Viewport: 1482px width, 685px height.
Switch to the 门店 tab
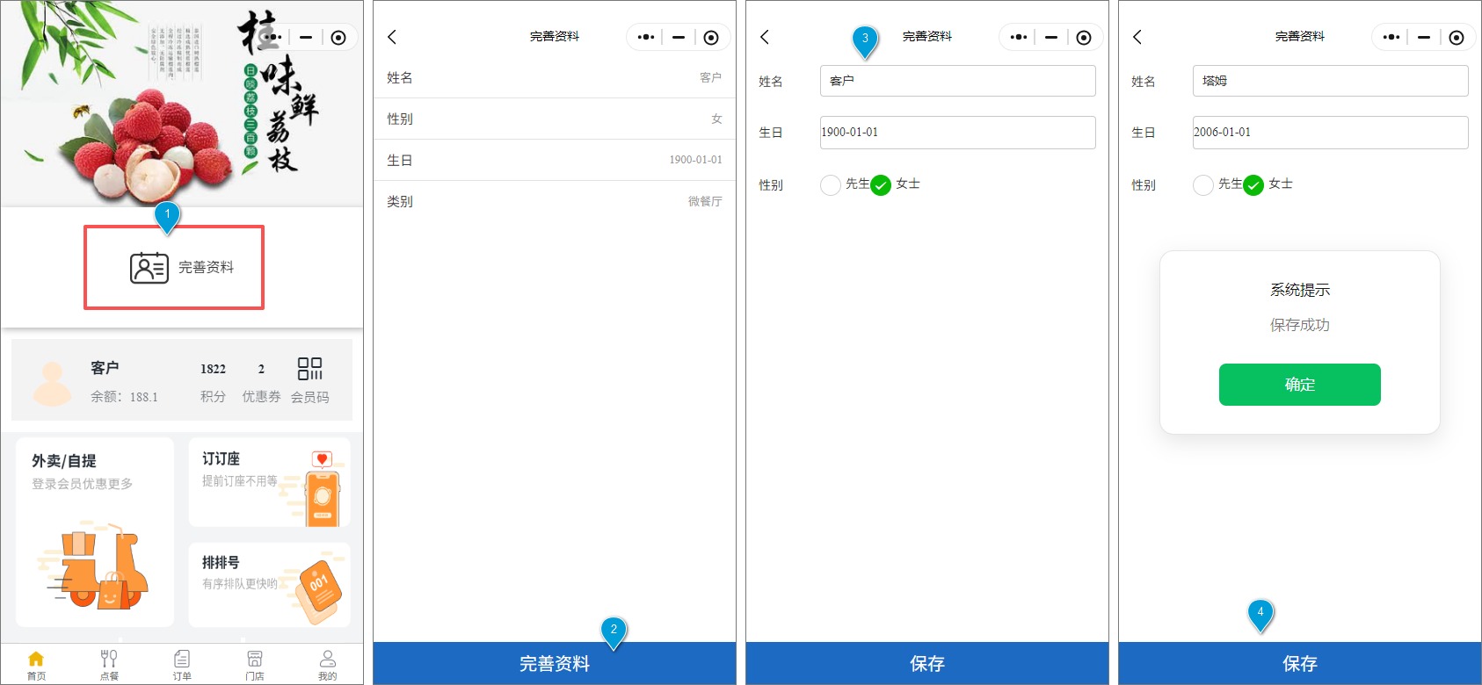click(255, 665)
